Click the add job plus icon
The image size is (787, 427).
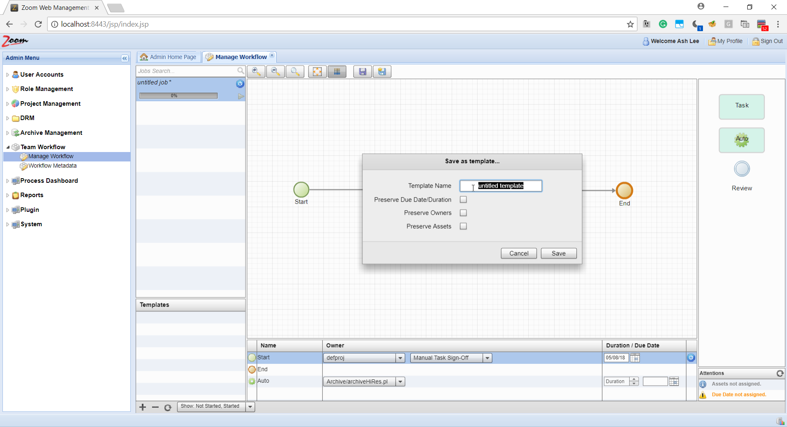click(x=143, y=407)
